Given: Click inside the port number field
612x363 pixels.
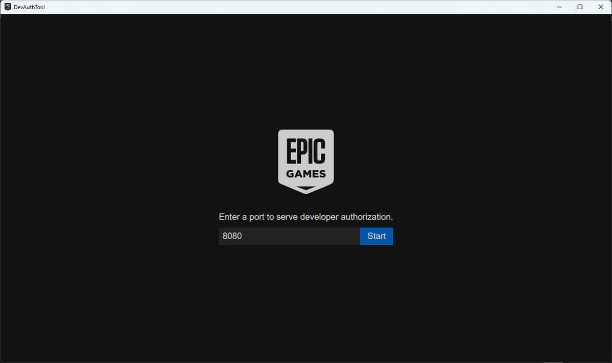Looking at the screenshot, I should point(286,236).
